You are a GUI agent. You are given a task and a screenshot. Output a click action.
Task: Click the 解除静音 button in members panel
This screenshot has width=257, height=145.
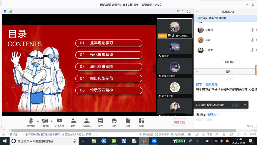[x=229, y=62]
